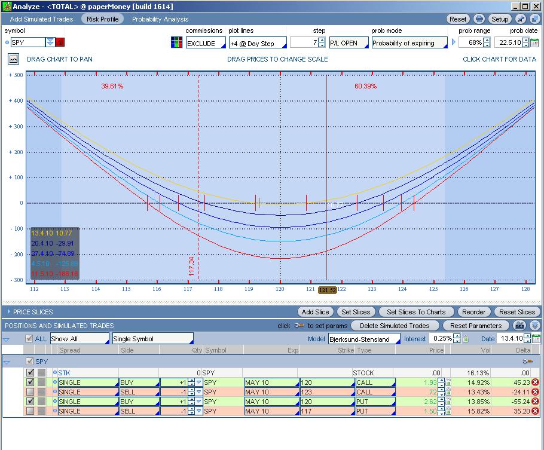Toggle the ALL positions checkbox

click(29, 339)
